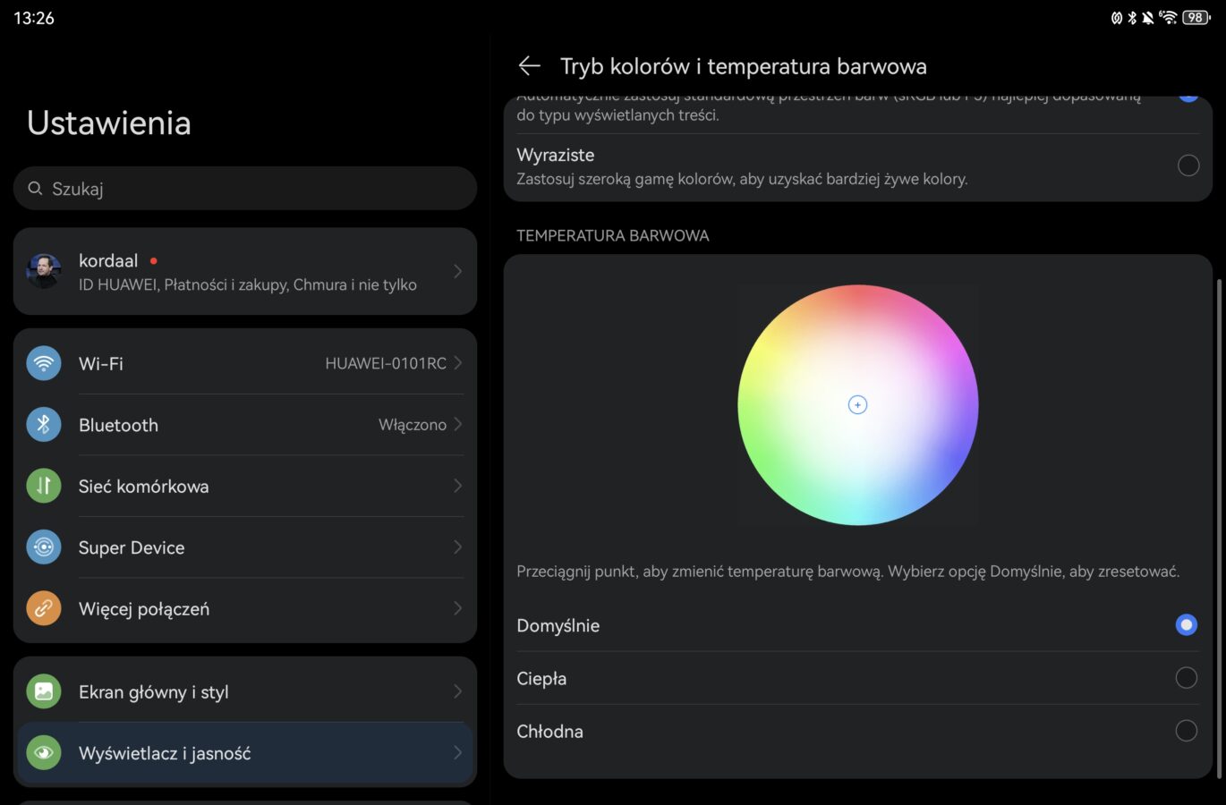
Task: Enable the Wyraziste color mode
Action: pos(1188,165)
